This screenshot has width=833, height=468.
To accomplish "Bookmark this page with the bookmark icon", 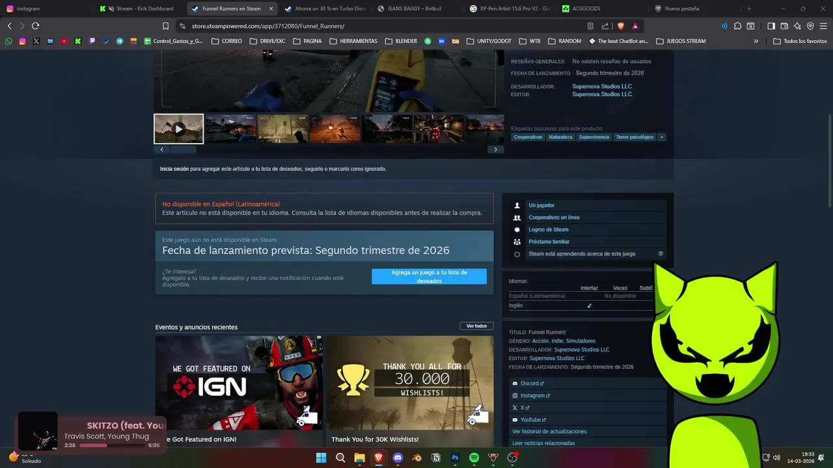I will 165,26.
